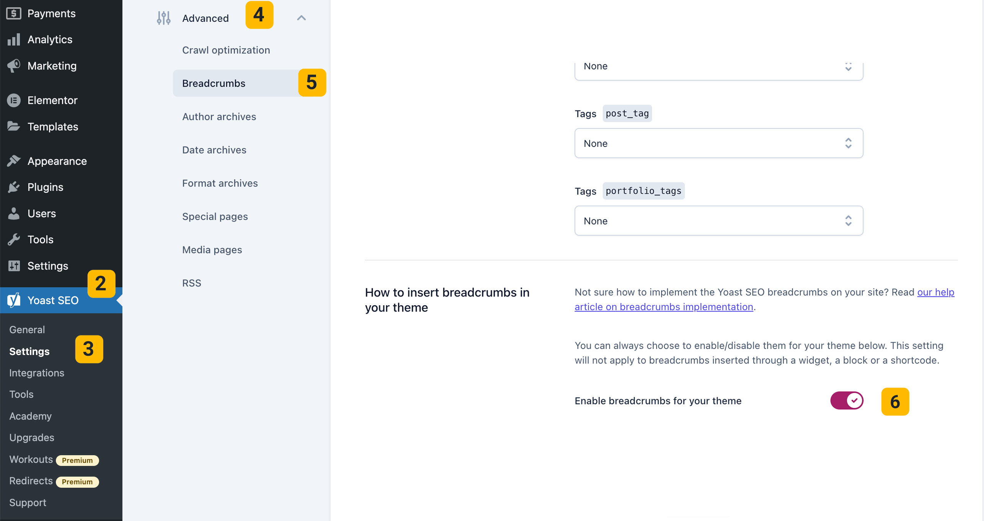Click the Advanced sliders icon
The image size is (984, 521).
click(x=164, y=18)
